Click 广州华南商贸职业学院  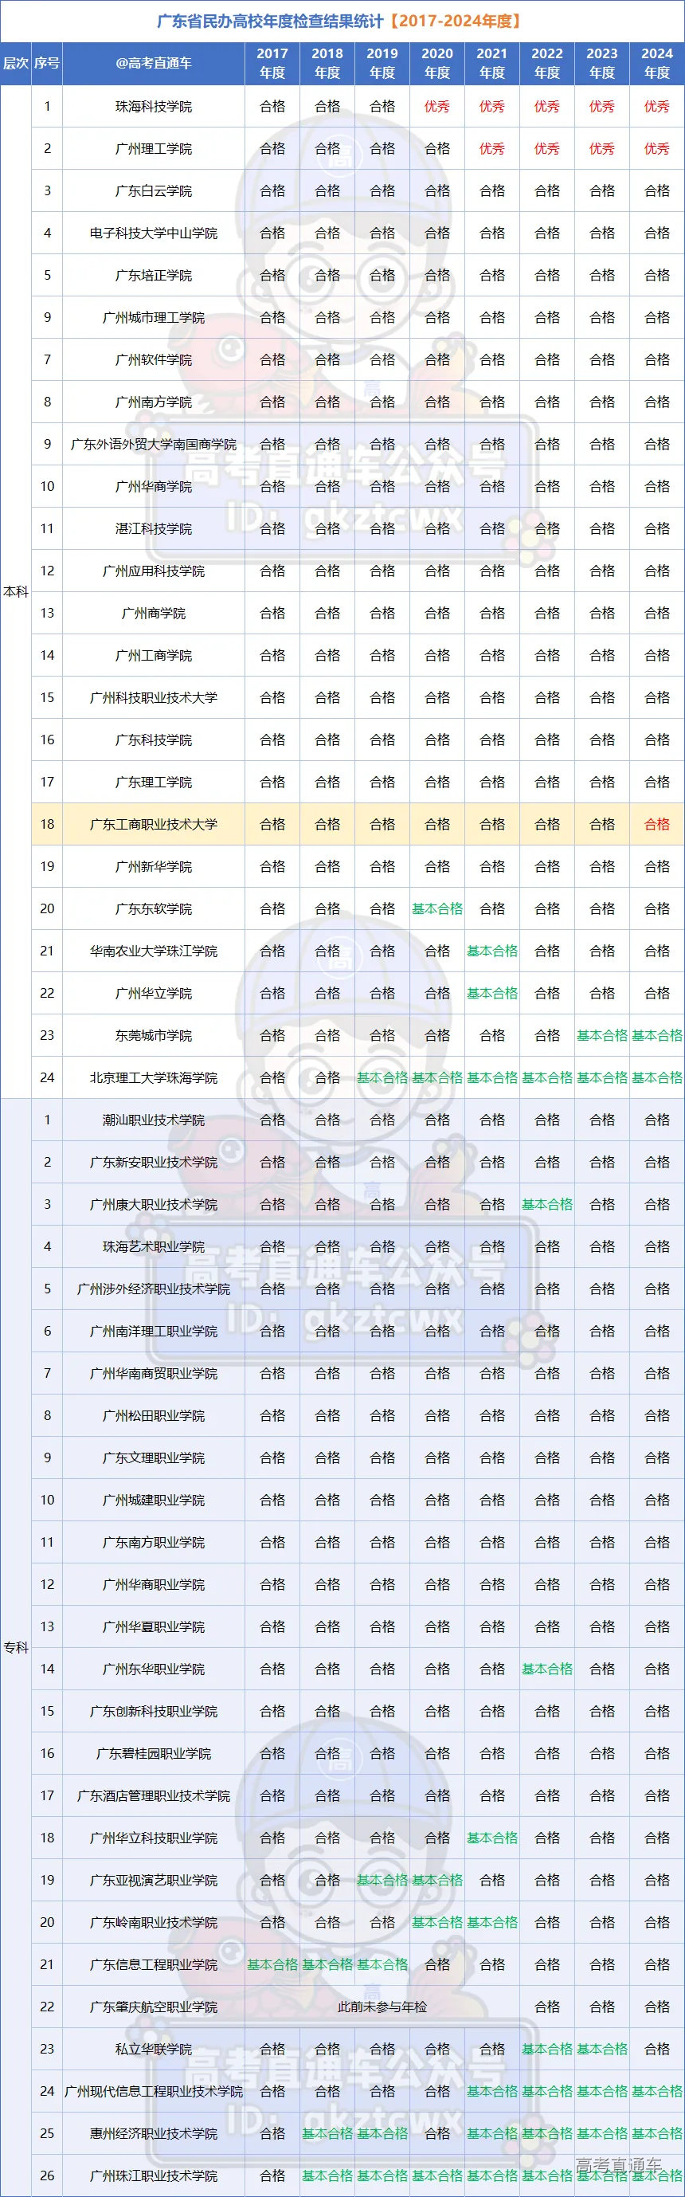click(x=154, y=1373)
